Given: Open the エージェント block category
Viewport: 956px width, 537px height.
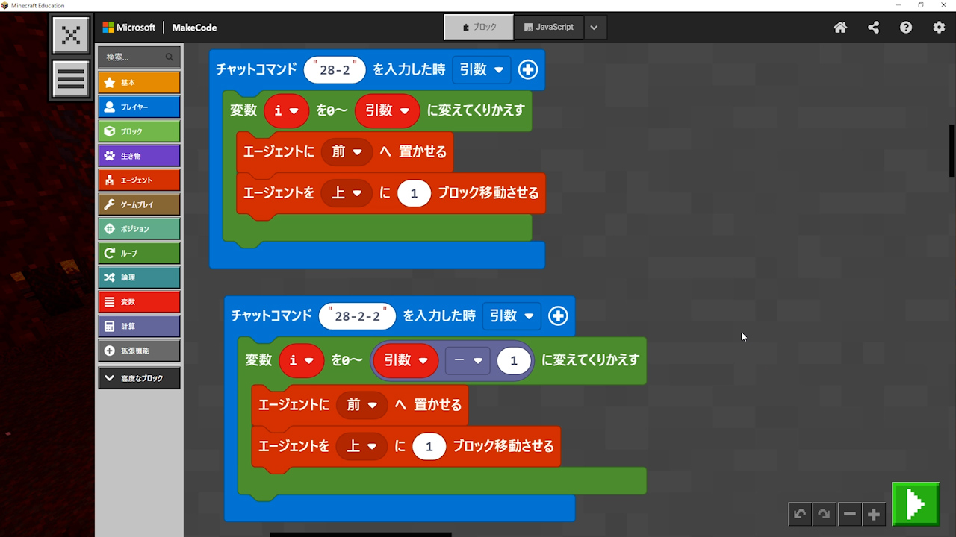Looking at the screenshot, I should (139, 180).
